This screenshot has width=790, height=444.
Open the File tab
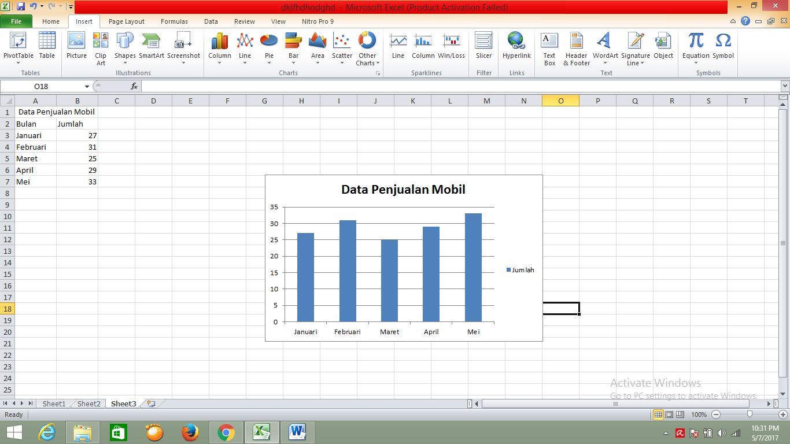pos(16,21)
